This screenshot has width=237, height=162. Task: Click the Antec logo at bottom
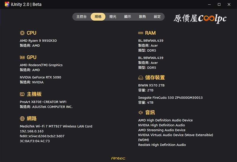(118, 158)
